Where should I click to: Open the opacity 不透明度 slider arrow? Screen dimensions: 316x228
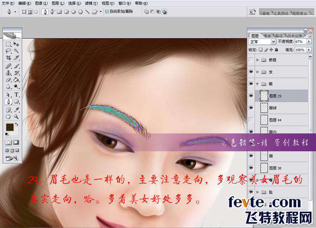click(309, 41)
